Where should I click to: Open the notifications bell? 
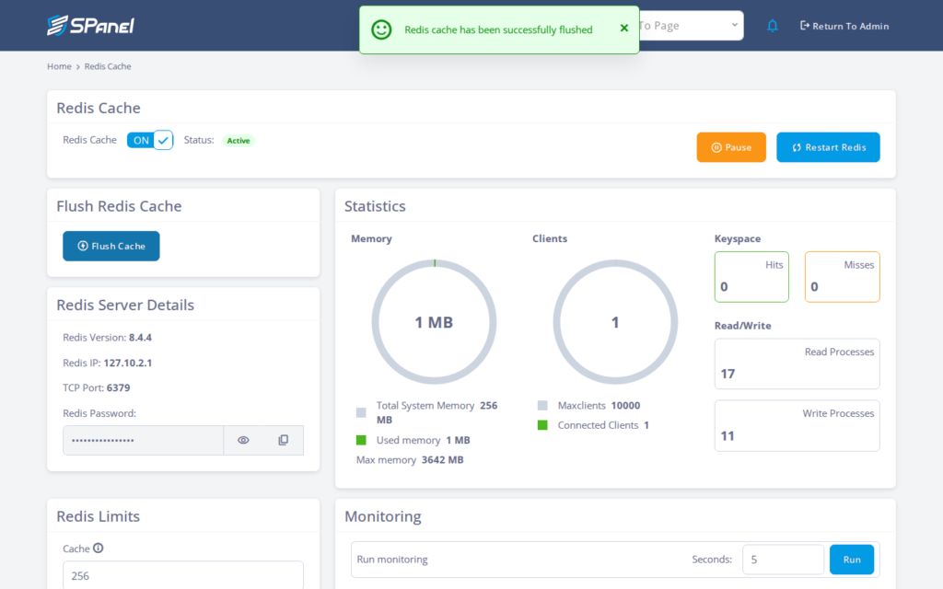[x=773, y=26]
